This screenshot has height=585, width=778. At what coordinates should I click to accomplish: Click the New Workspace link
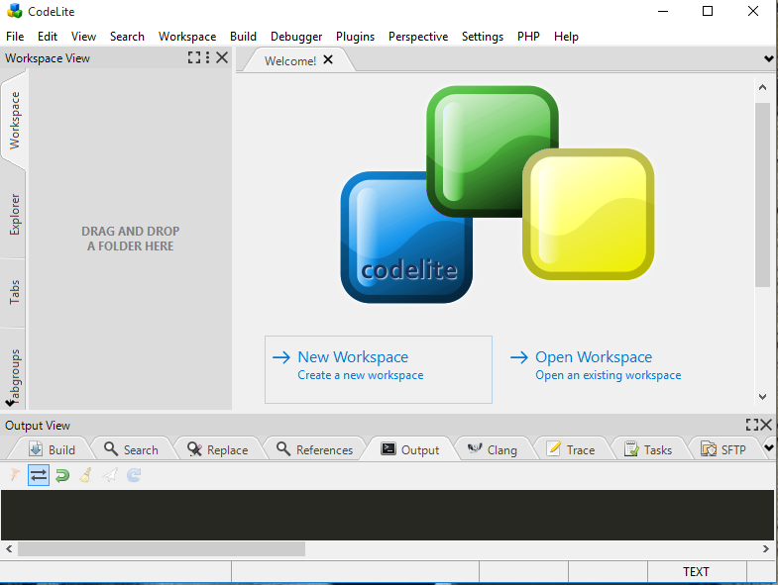tap(378, 369)
